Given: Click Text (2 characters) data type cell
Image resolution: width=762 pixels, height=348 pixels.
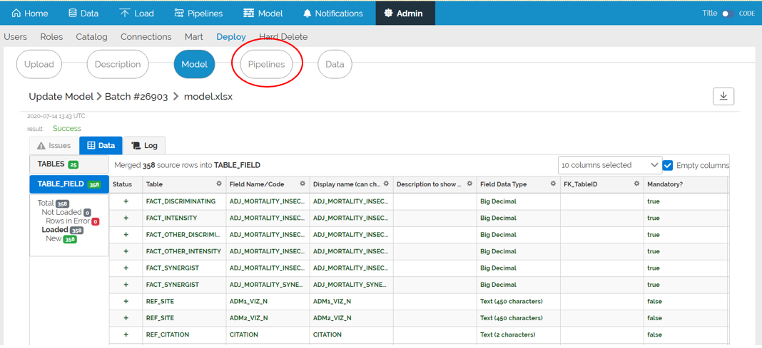Looking at the screenshot, I should tap(519, 334).
